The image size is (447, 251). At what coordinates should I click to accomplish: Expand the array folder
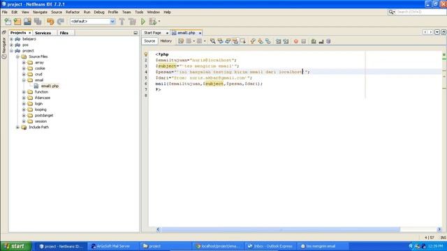click(x=24, y=63)
